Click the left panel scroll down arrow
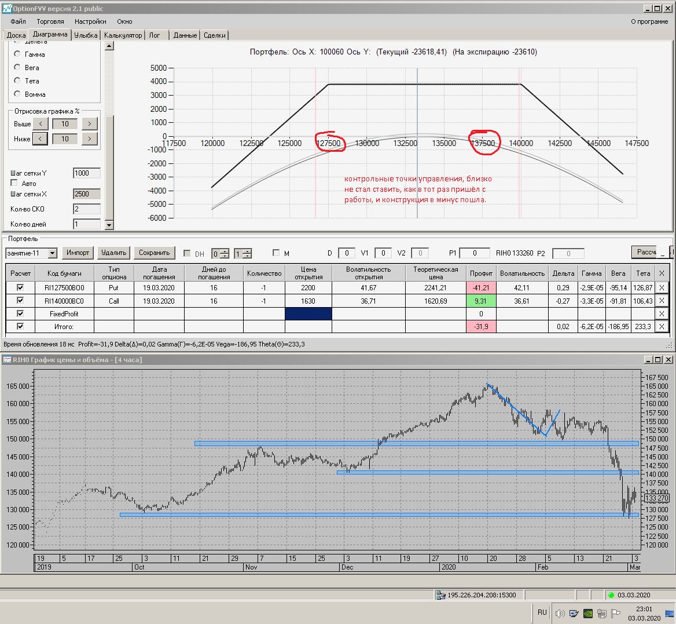This screenshot has width=676, height=624. (x=109, y=225)
